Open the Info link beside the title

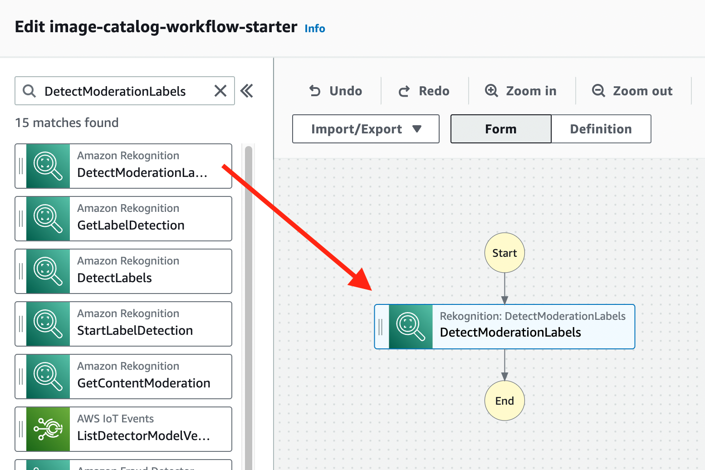[x=315, y=29]
